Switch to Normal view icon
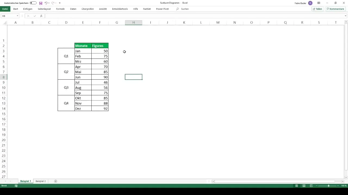 297,186
